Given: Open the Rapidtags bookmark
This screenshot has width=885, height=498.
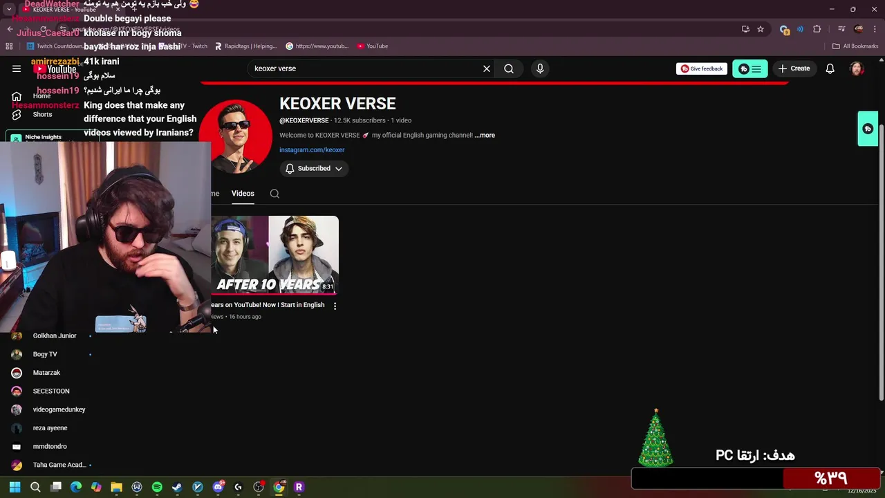Looking at the screenshot, I should pyautogui.click(x=245, y=46).
